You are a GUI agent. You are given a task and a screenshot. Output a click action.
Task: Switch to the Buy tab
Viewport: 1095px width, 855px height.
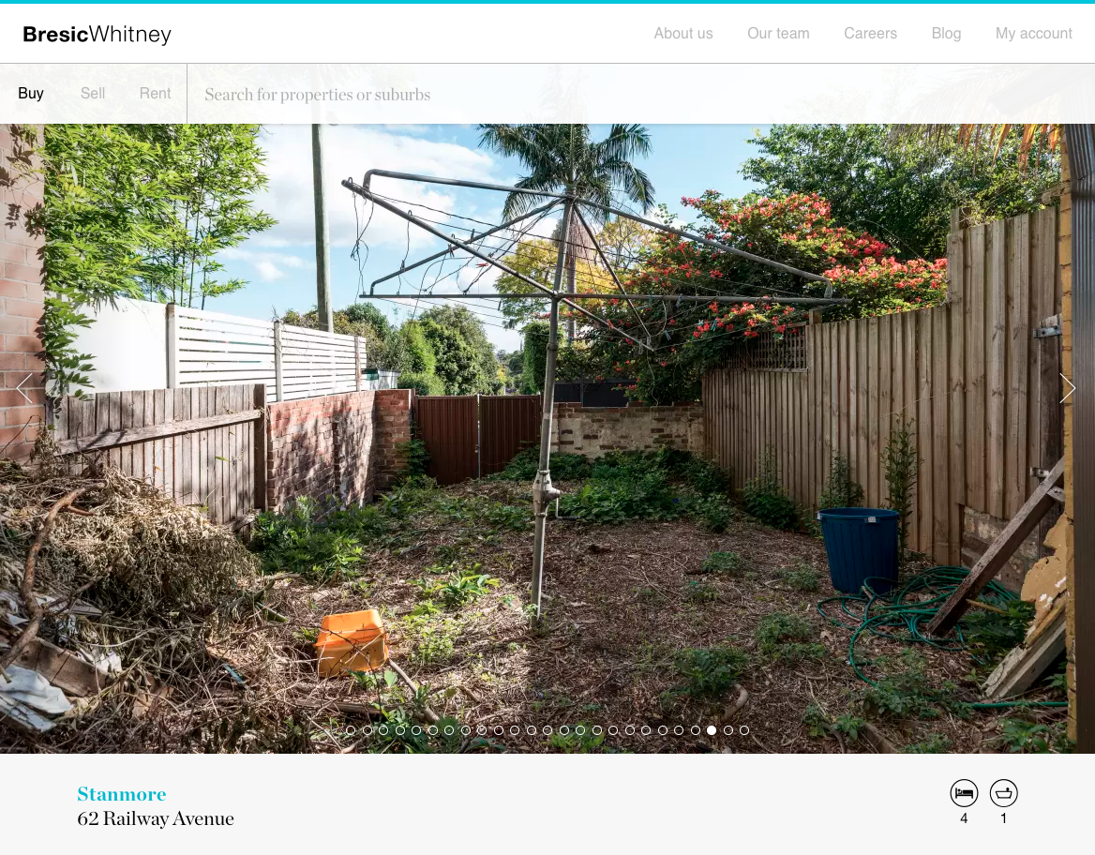[x=31, y=93]
